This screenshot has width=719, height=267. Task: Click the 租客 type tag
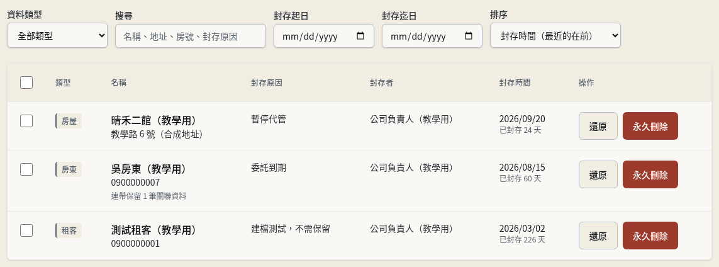click(69, 230)
